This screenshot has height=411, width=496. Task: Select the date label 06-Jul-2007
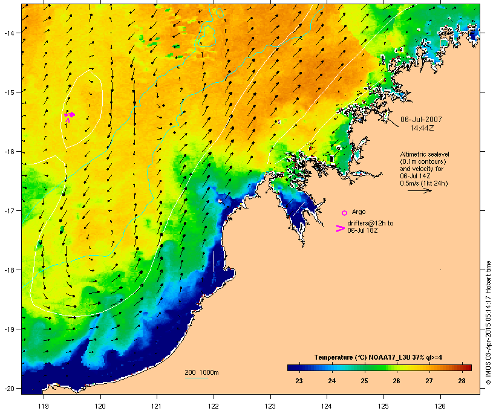pos(421,120)
